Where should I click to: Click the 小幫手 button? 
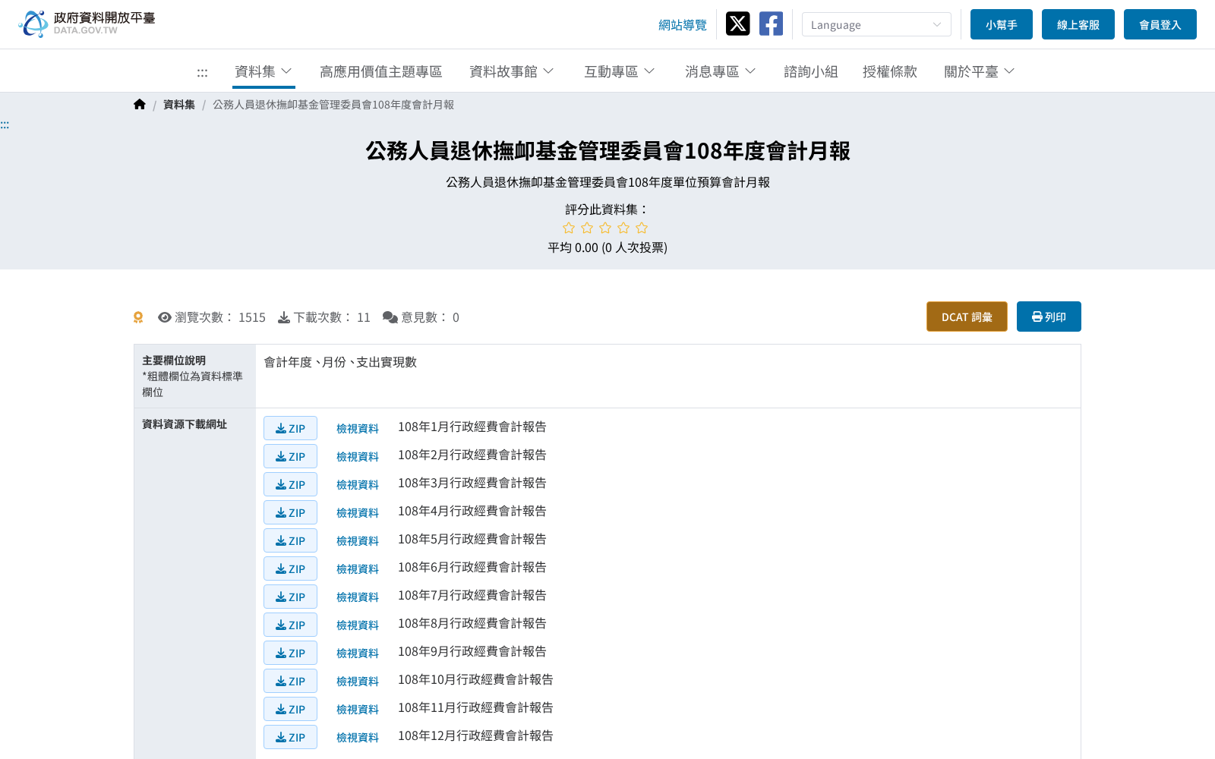pos(1002,24)
